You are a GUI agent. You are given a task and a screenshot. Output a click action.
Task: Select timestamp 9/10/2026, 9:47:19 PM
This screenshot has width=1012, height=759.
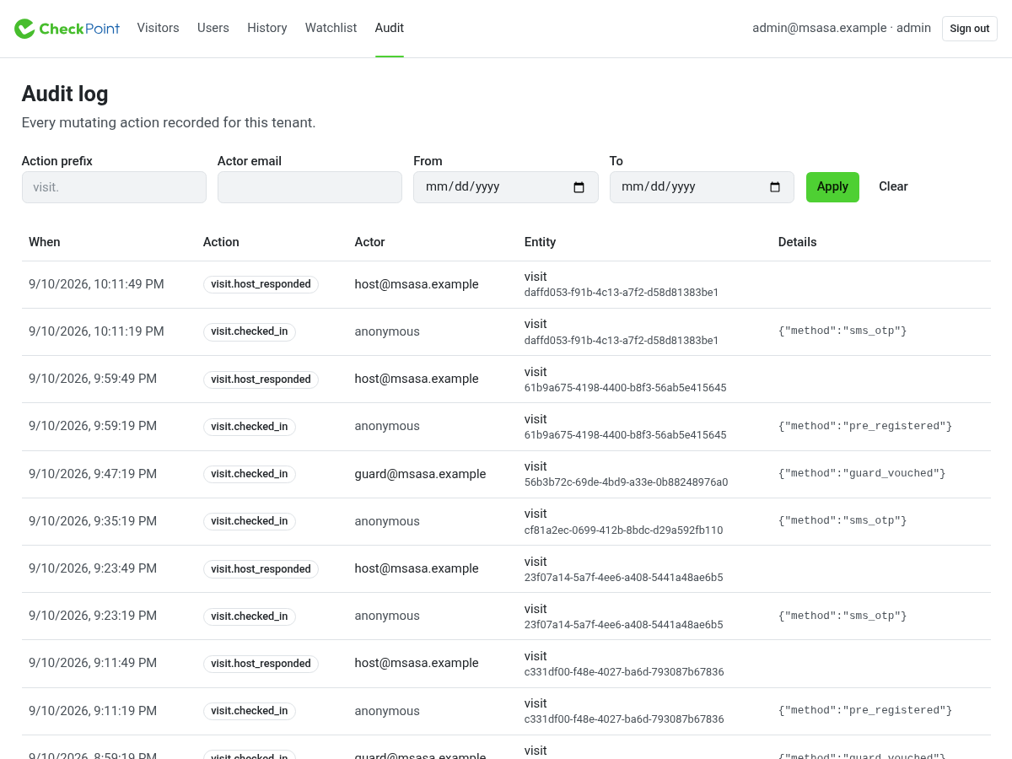click(93, 474)
